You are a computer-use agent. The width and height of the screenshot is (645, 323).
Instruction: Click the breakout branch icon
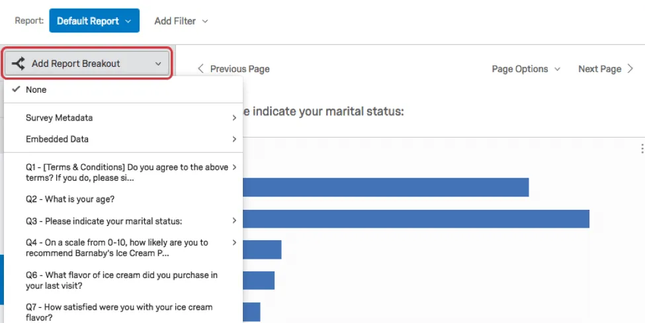click(x=19, y=64)
